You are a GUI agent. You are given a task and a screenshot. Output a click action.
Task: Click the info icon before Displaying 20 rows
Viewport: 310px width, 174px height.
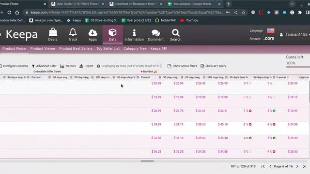98,66
